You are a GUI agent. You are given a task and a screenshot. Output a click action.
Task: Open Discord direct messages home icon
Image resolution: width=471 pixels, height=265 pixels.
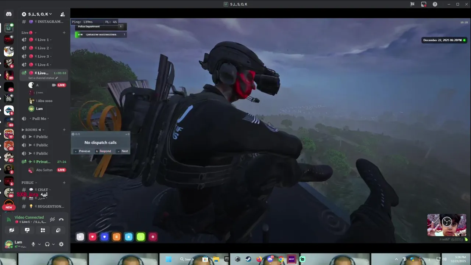[x=9, y=14]
